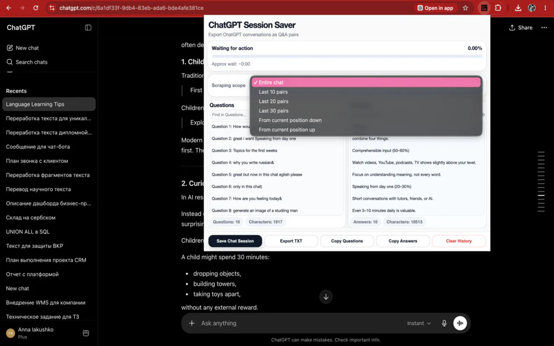Click the address bar URL
Screen dimensions: 554x346
131,8
